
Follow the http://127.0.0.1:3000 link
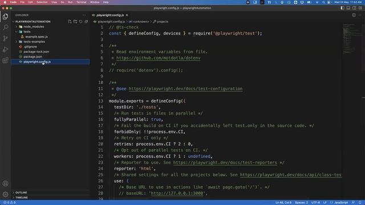tap(177, 193)
